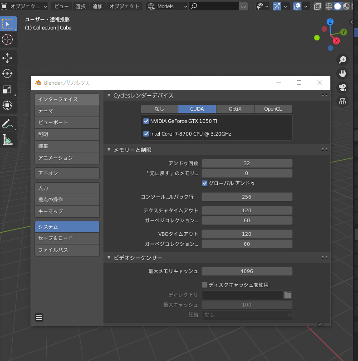Uncheck Intel Core i7-8700 CPU device
This screenshot has height=361, width=358.
coord(146,134)
